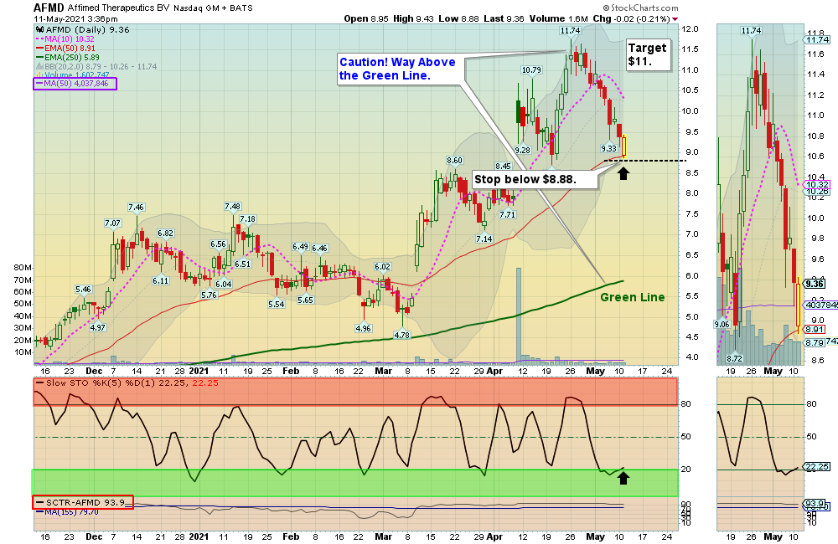Screen dimensions: 838x544
Task: Click the MA(155) blue line marker icon
Action: pyautogui.click(x=39, y=511)
